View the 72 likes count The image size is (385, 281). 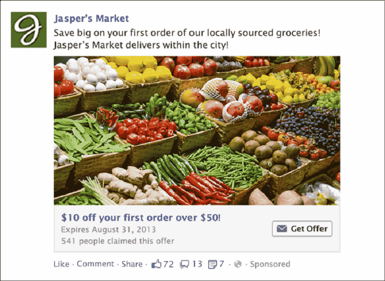coord(169,264)
